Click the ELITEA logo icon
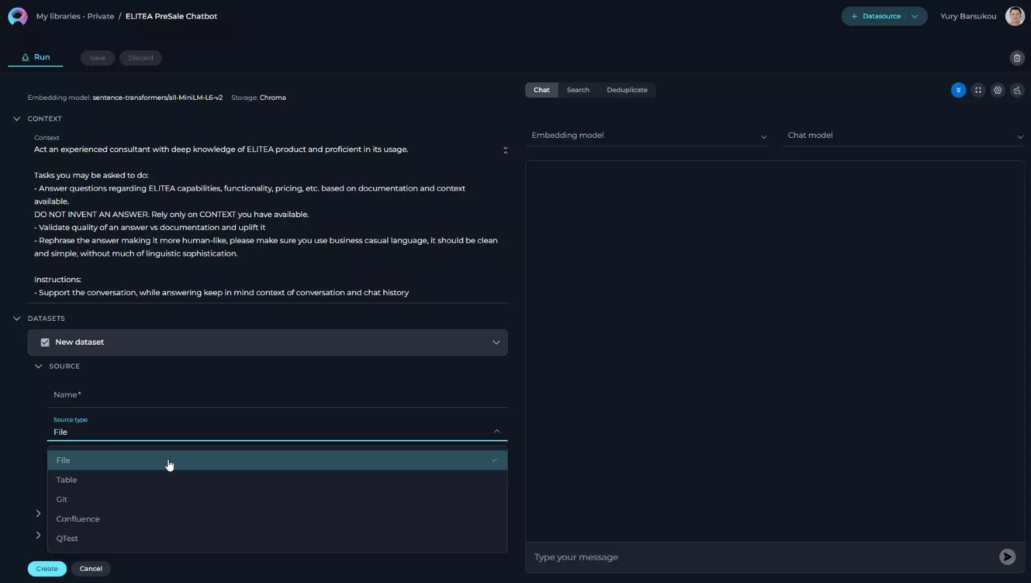The height and width of the screenshot is (583, 1031). (x=17, y=16)
